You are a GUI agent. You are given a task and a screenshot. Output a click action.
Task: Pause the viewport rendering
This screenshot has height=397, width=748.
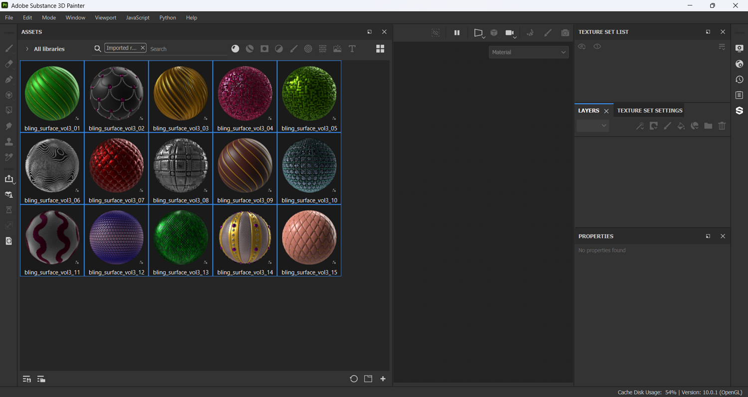click(457, 33)
